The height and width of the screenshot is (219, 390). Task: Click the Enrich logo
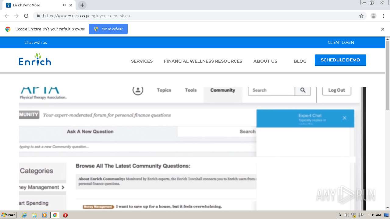(x=35, y=60)
